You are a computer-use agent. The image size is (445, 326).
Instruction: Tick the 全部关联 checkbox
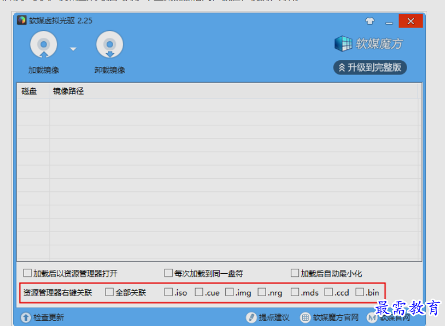click(110, 292)
